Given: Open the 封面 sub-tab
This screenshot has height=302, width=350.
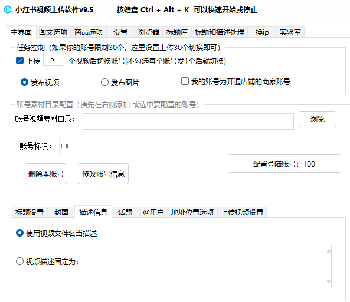Looking at the screenshot, I should coord(61,213).
